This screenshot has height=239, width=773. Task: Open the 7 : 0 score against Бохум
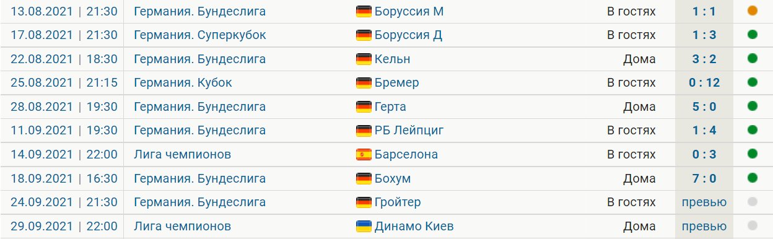click(704, 179)
